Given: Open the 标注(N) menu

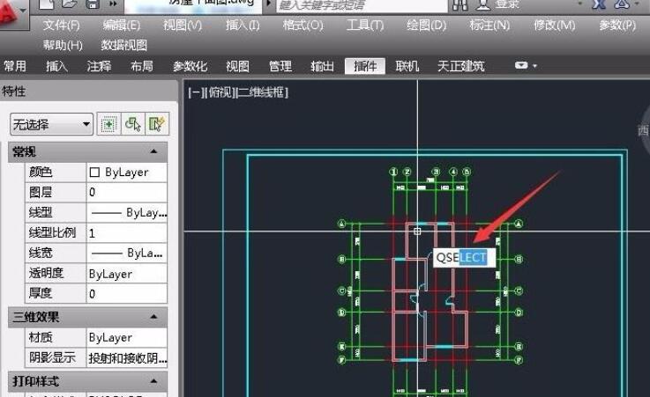Looking at the screenshot, I should point(489,26).
